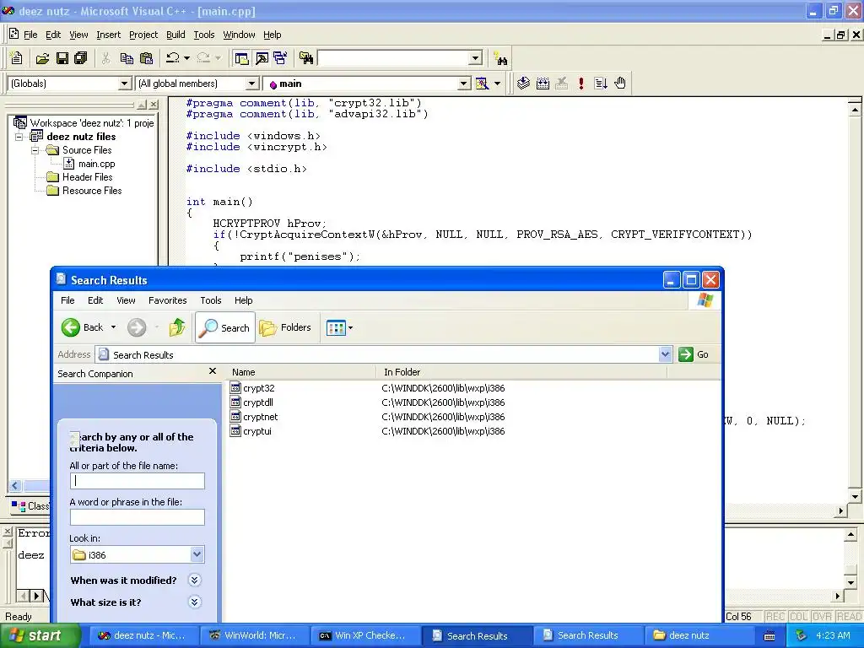The image size is (864, 648).
Task: Open the Address bar dropdown arrow
Action: click(665, 354)
